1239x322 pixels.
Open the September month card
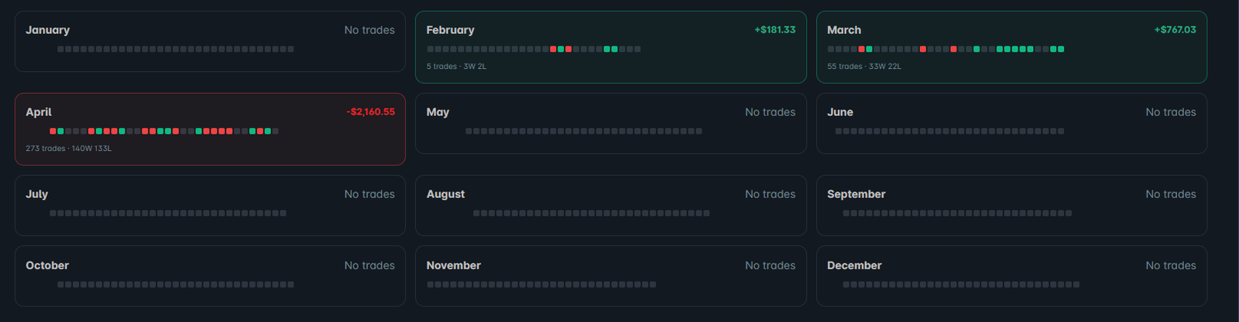coord(1011,205)
